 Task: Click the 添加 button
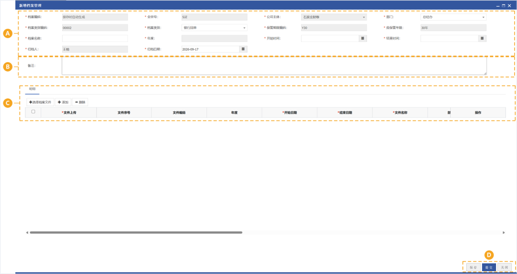point(63,102)
